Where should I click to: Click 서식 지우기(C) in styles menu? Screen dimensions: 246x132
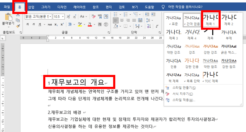pyautogui.click(x=183, y=94)
